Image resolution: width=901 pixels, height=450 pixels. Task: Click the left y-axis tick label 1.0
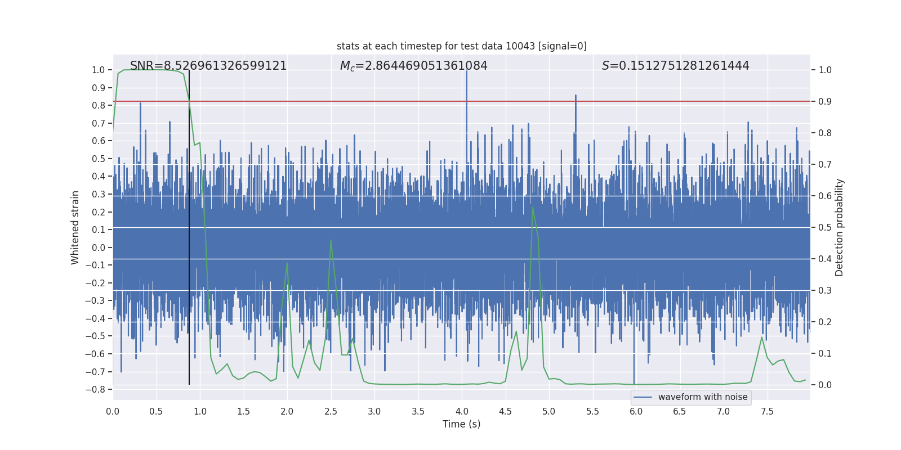click(98, 70)
